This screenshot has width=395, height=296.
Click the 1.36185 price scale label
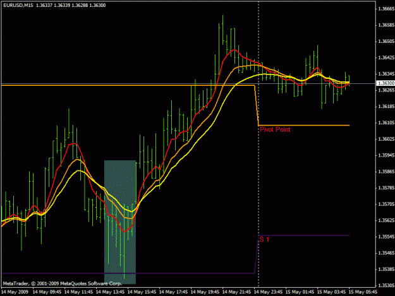click(x=386, y=107)
